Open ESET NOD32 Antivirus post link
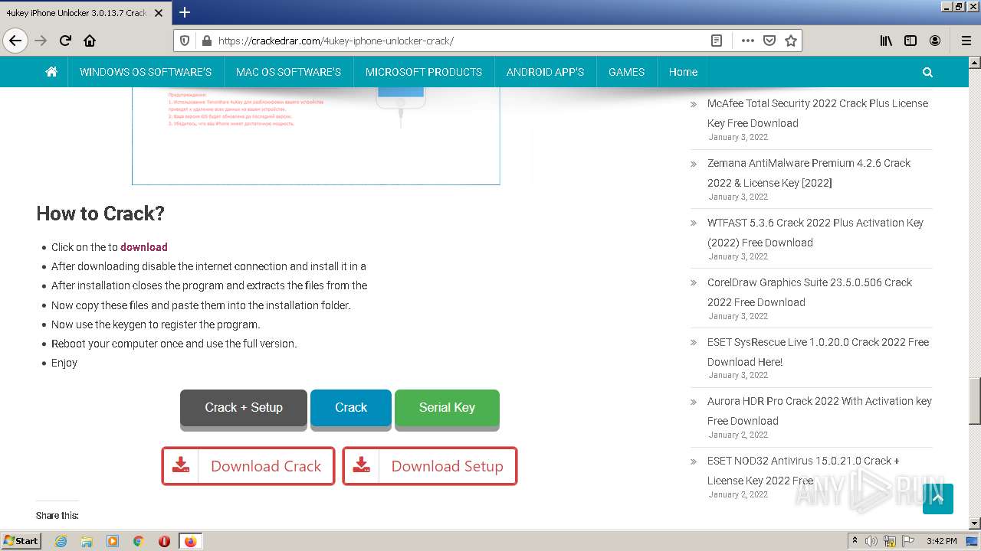The image size is (981, 551). click(803, 471)
